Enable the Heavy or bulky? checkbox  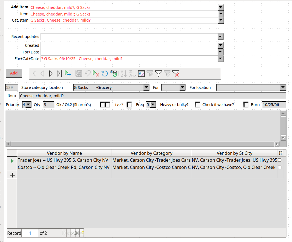(x=198, y=105)
